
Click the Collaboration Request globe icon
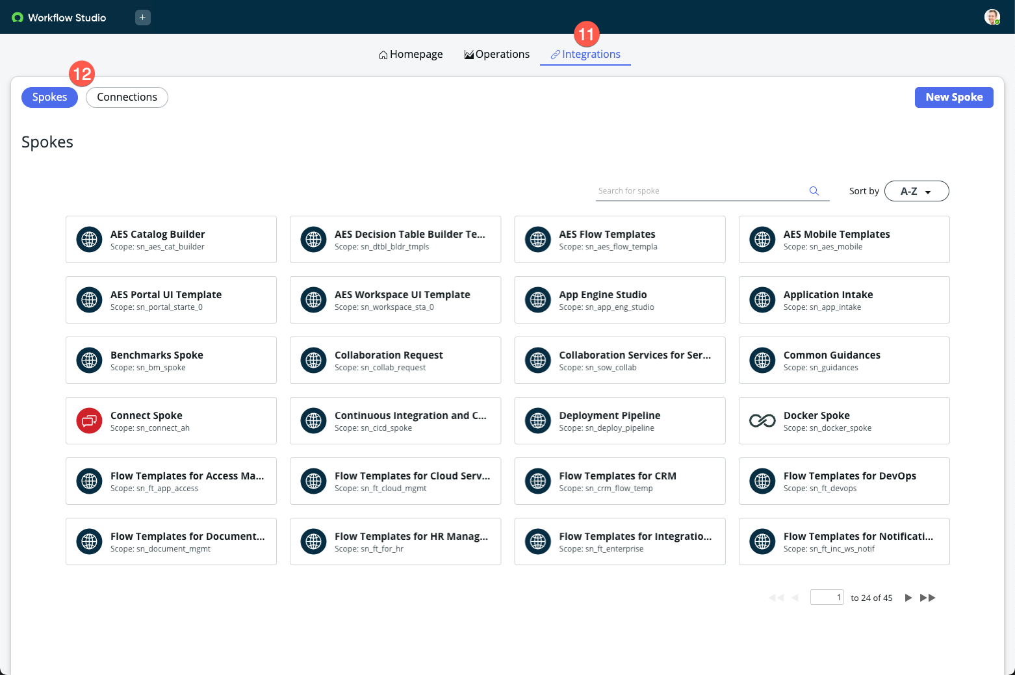(314, 361)
